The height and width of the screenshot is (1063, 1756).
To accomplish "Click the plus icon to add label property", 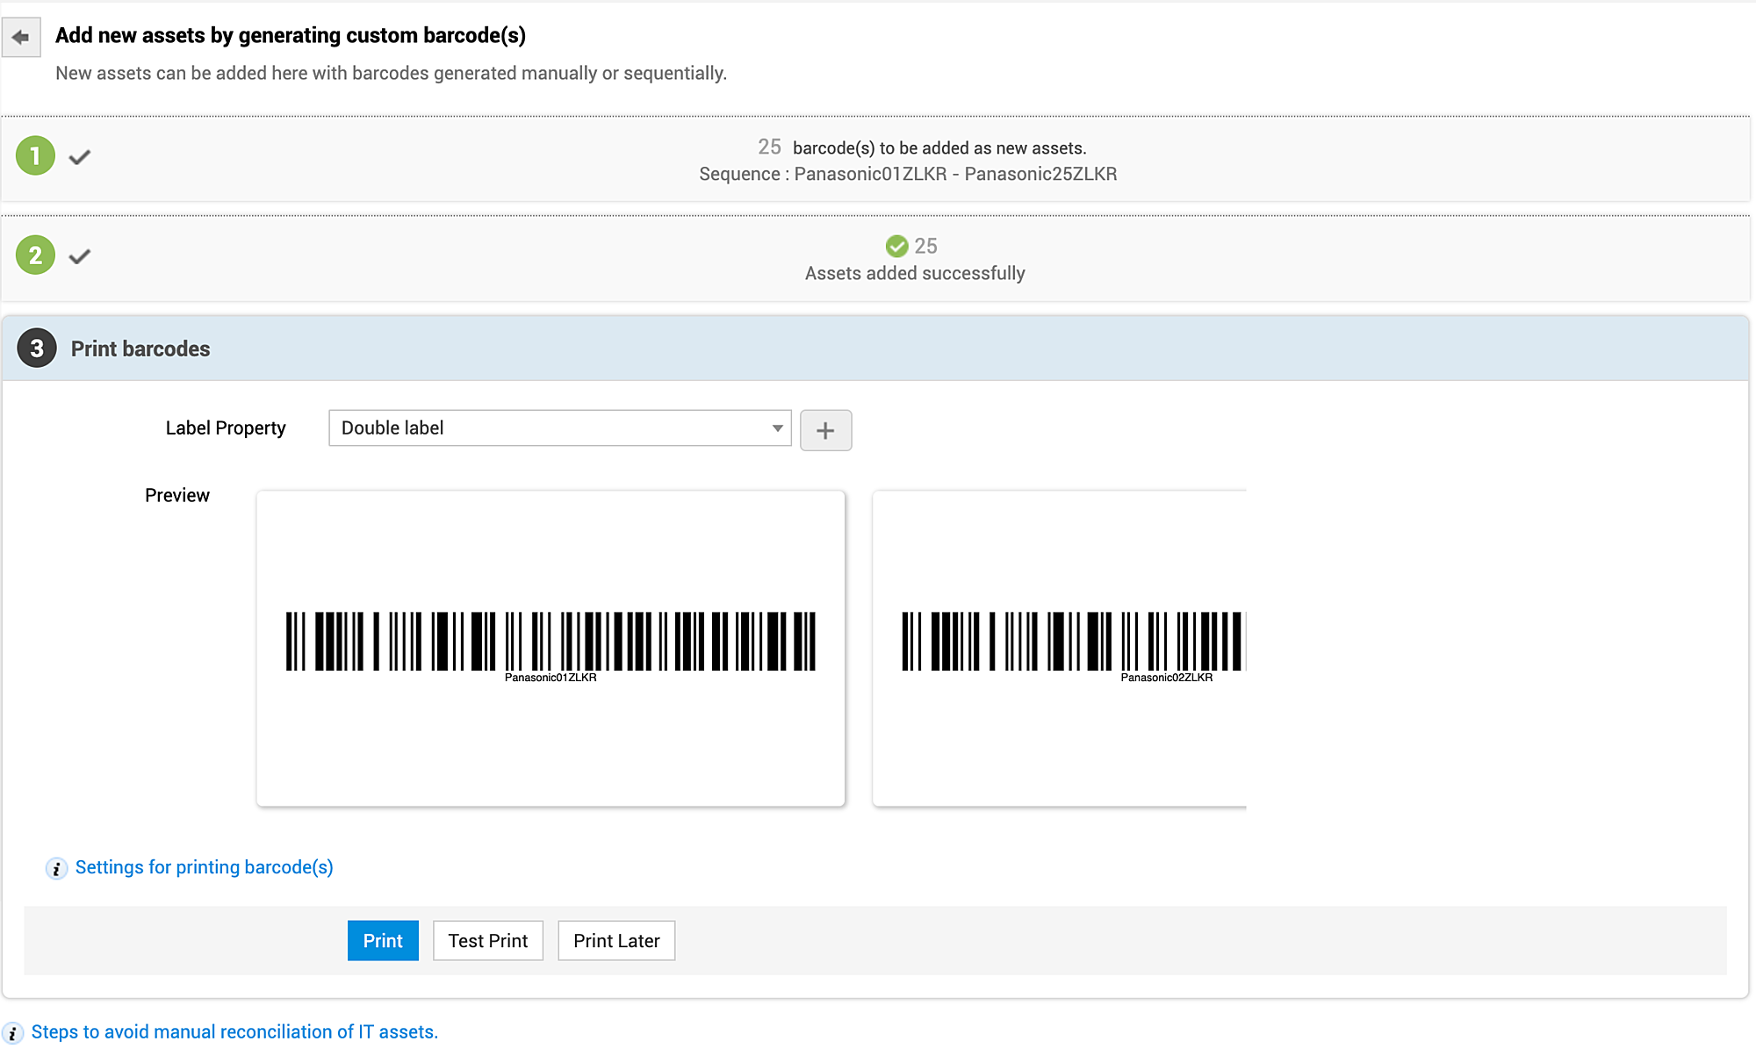I will [825, 430].
